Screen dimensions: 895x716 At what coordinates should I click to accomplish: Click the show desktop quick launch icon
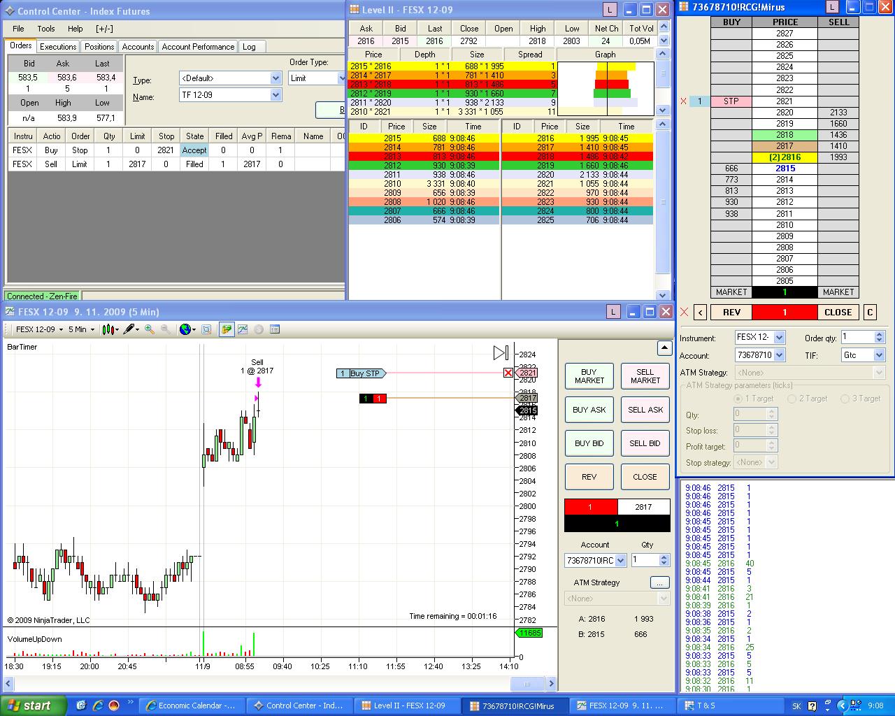[82, 706]
